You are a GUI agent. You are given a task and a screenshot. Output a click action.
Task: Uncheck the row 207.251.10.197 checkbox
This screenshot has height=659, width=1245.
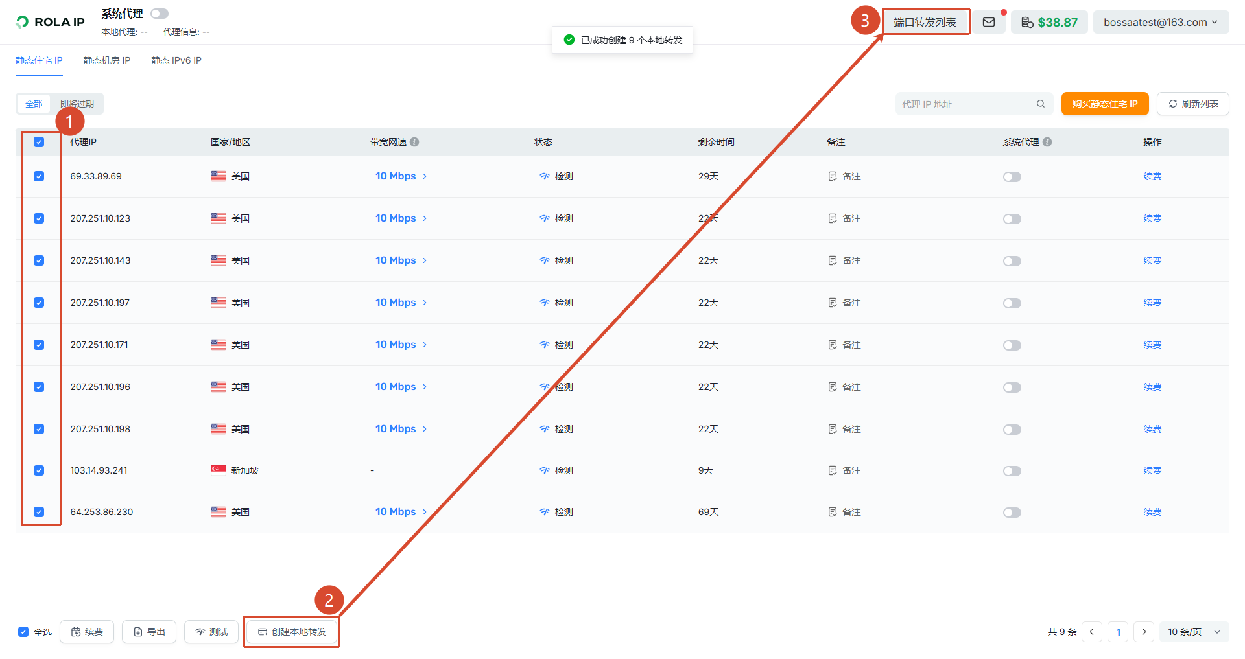pyautogui.click(x=39, y=303)
